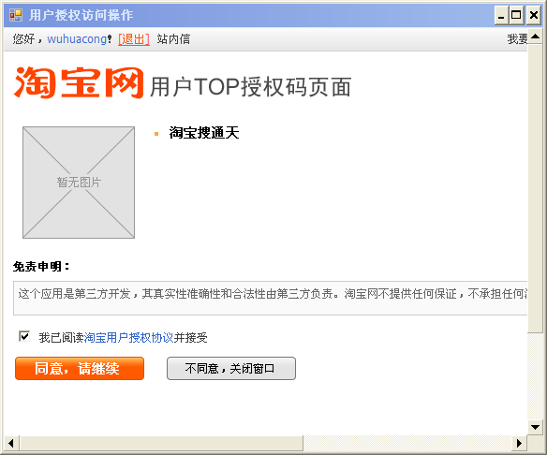The width and height of the screenshot is (547, 455).
Task: Click the 不同意，关闭窗口 button
Action: click(x=231, y=368)
